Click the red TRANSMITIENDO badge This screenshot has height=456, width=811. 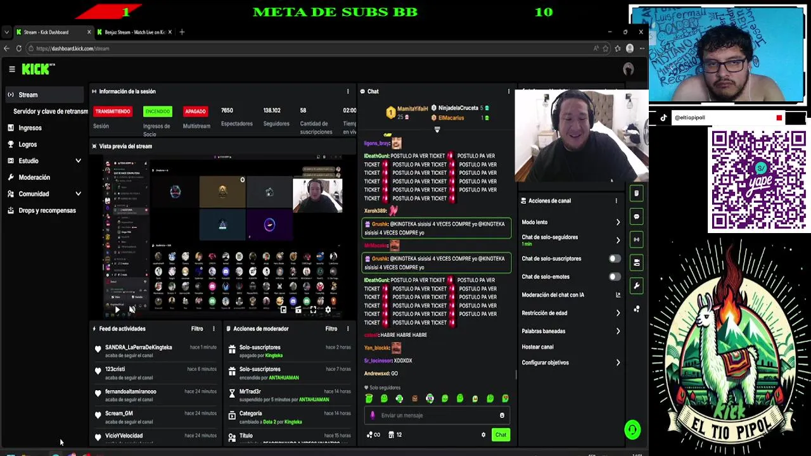pyautogui.click(x=113, y=111)
